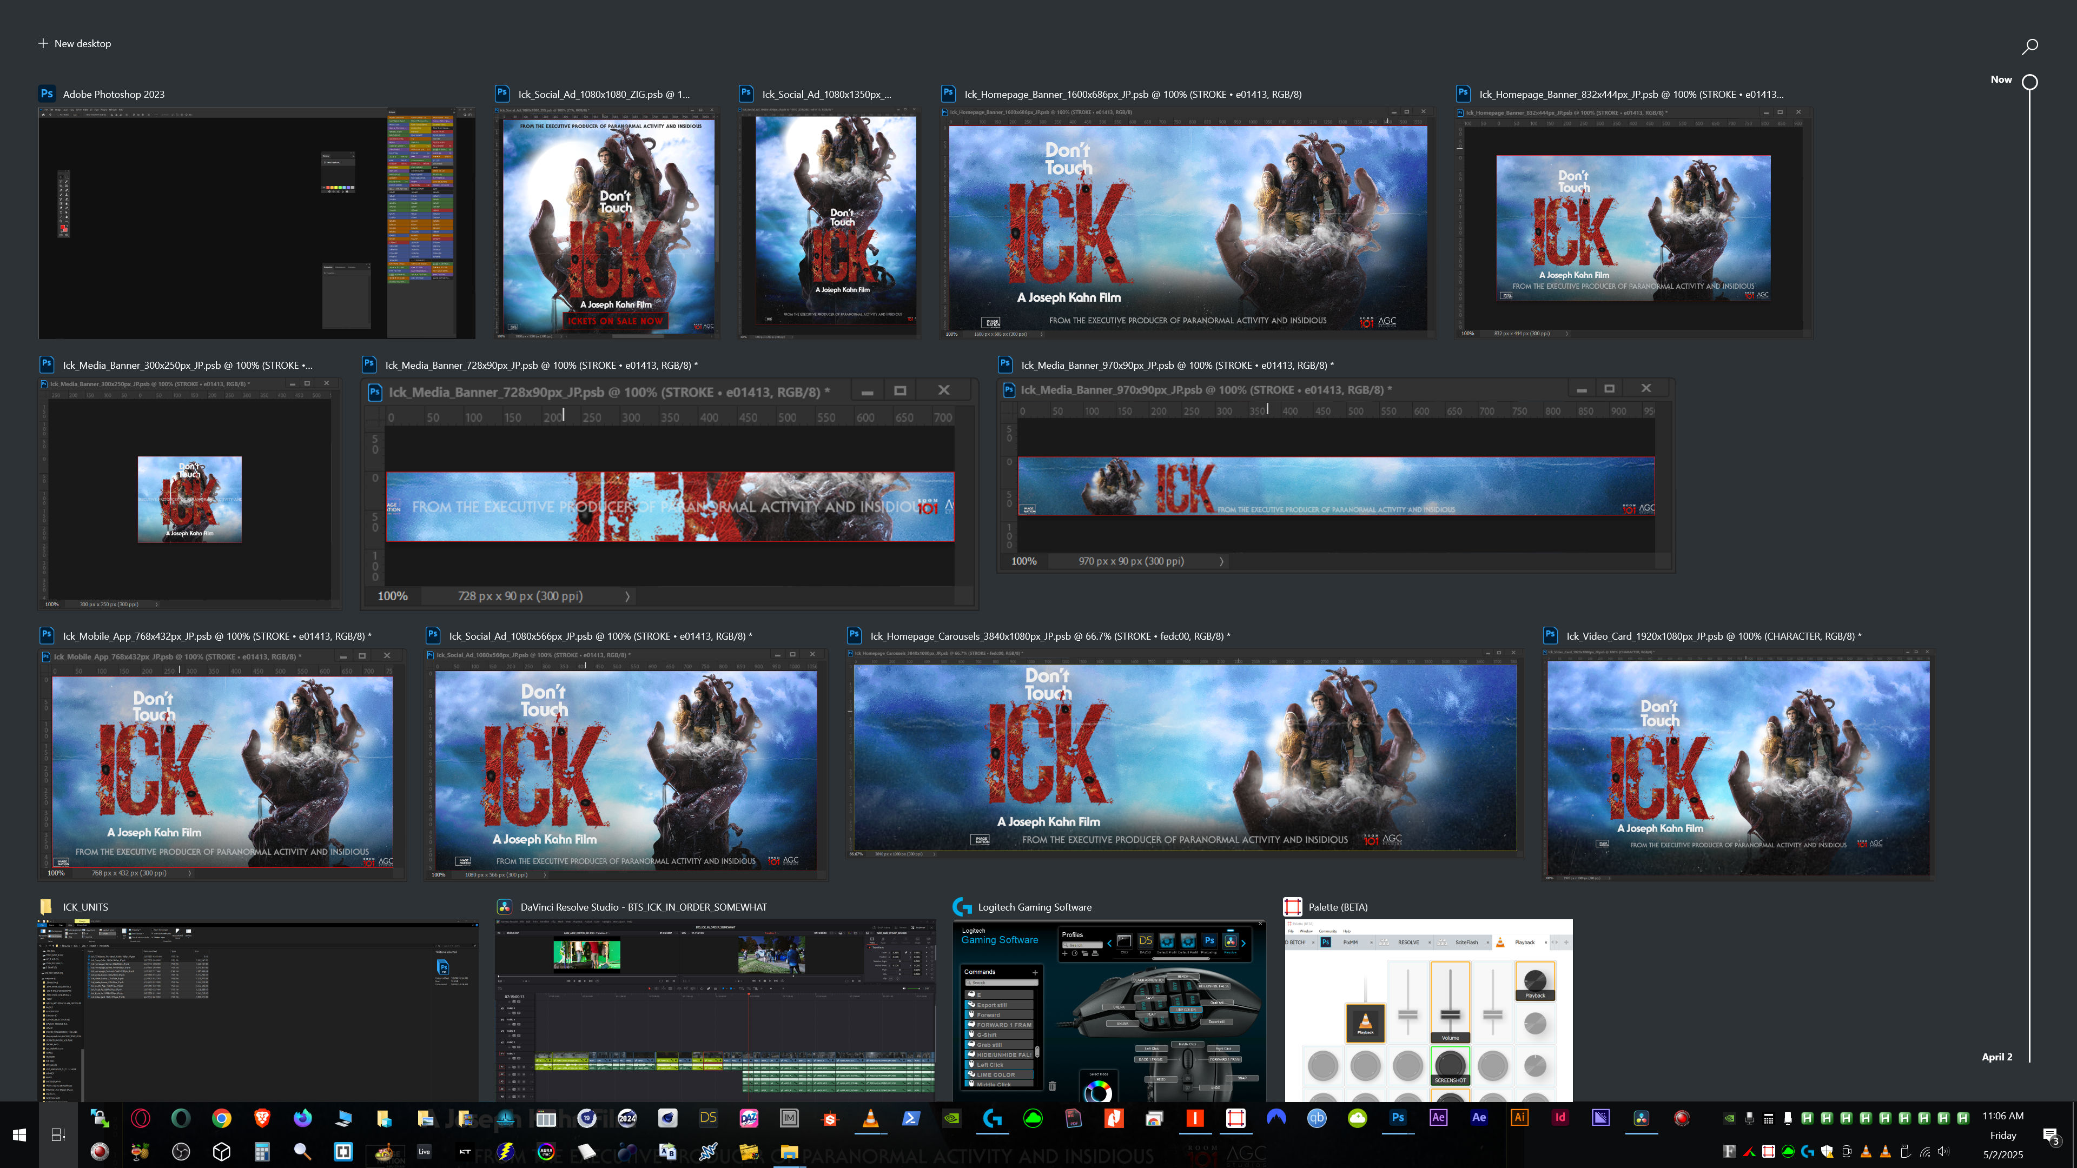Viewport: 2077px width, 1168px height.
Task: Click the ICK_UNITS window title label
Action: (85, 907)
